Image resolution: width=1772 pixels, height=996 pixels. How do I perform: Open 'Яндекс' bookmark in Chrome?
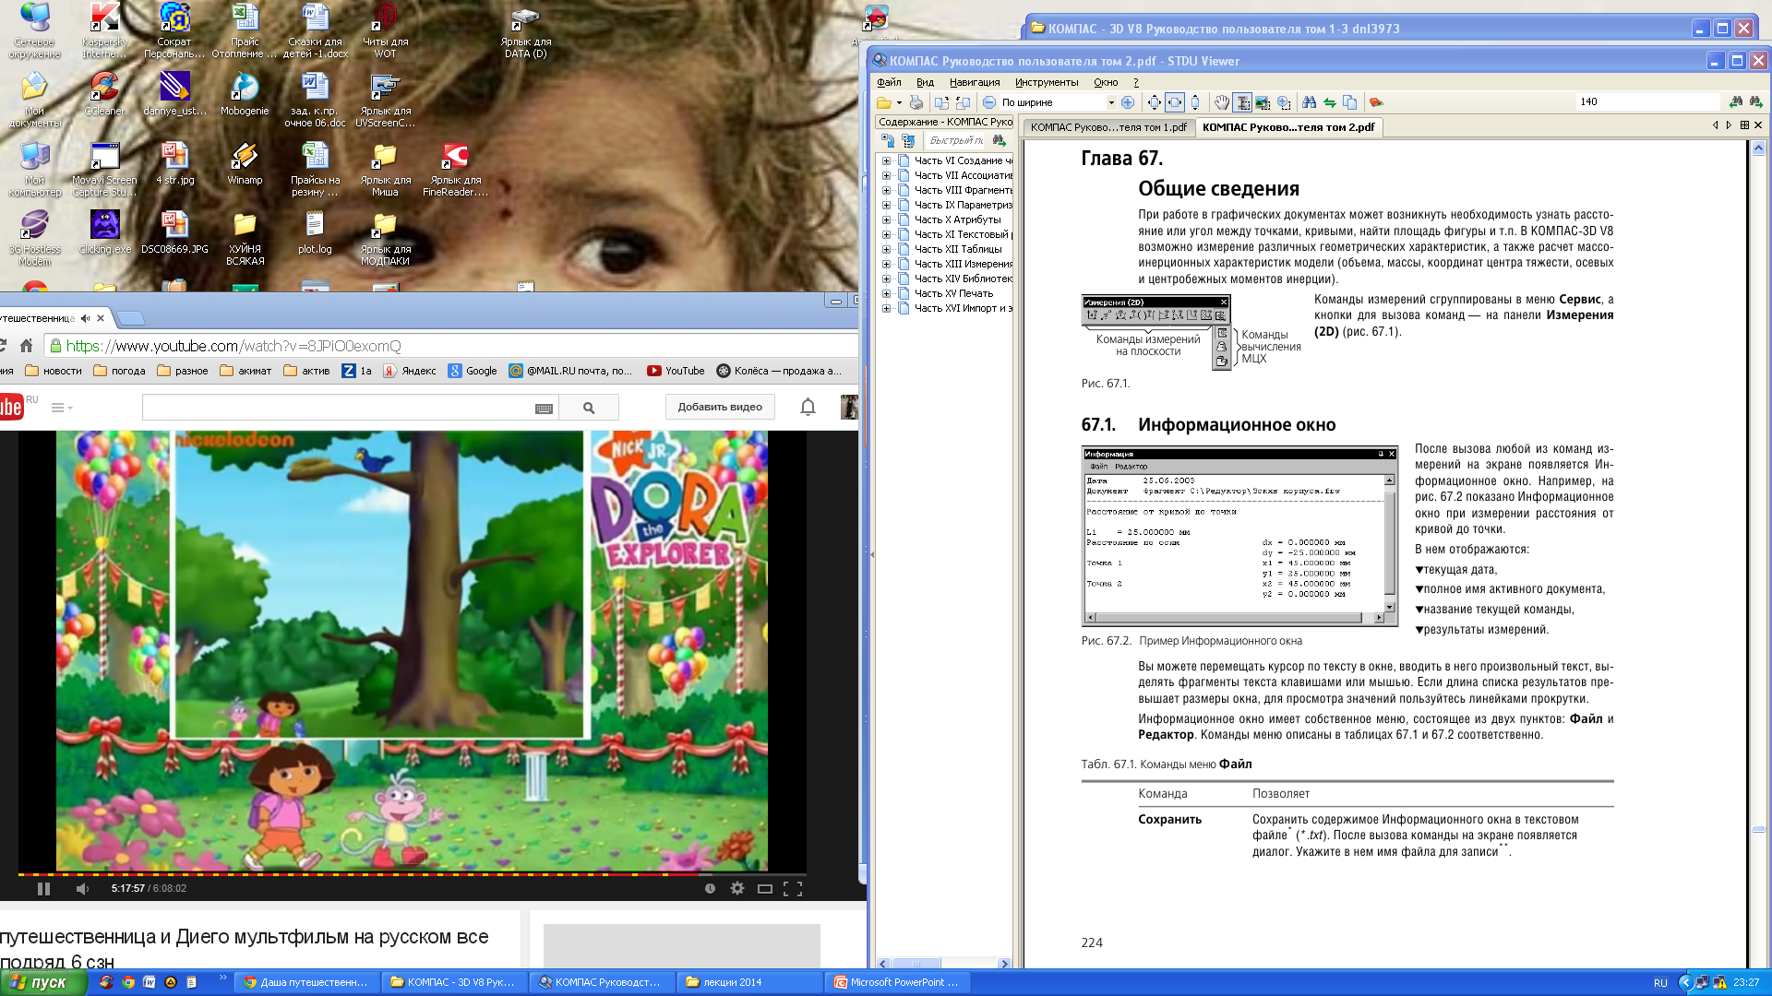[410, 371]
